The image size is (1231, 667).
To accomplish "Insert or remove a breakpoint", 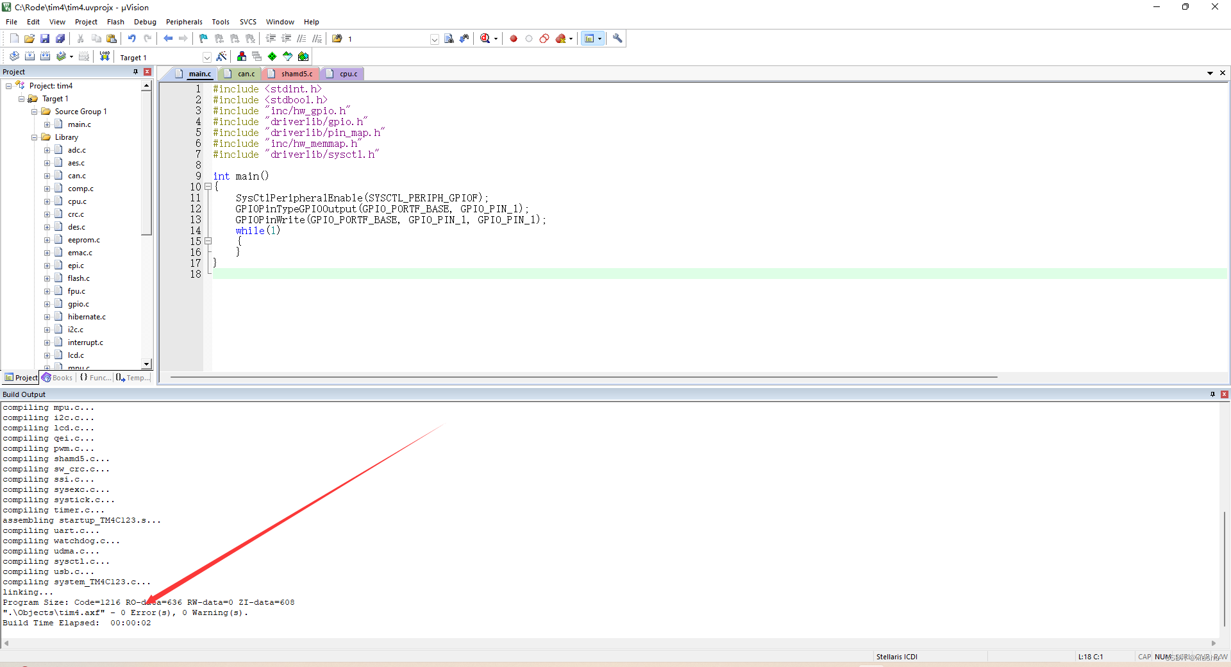I will tap(512, 38).
